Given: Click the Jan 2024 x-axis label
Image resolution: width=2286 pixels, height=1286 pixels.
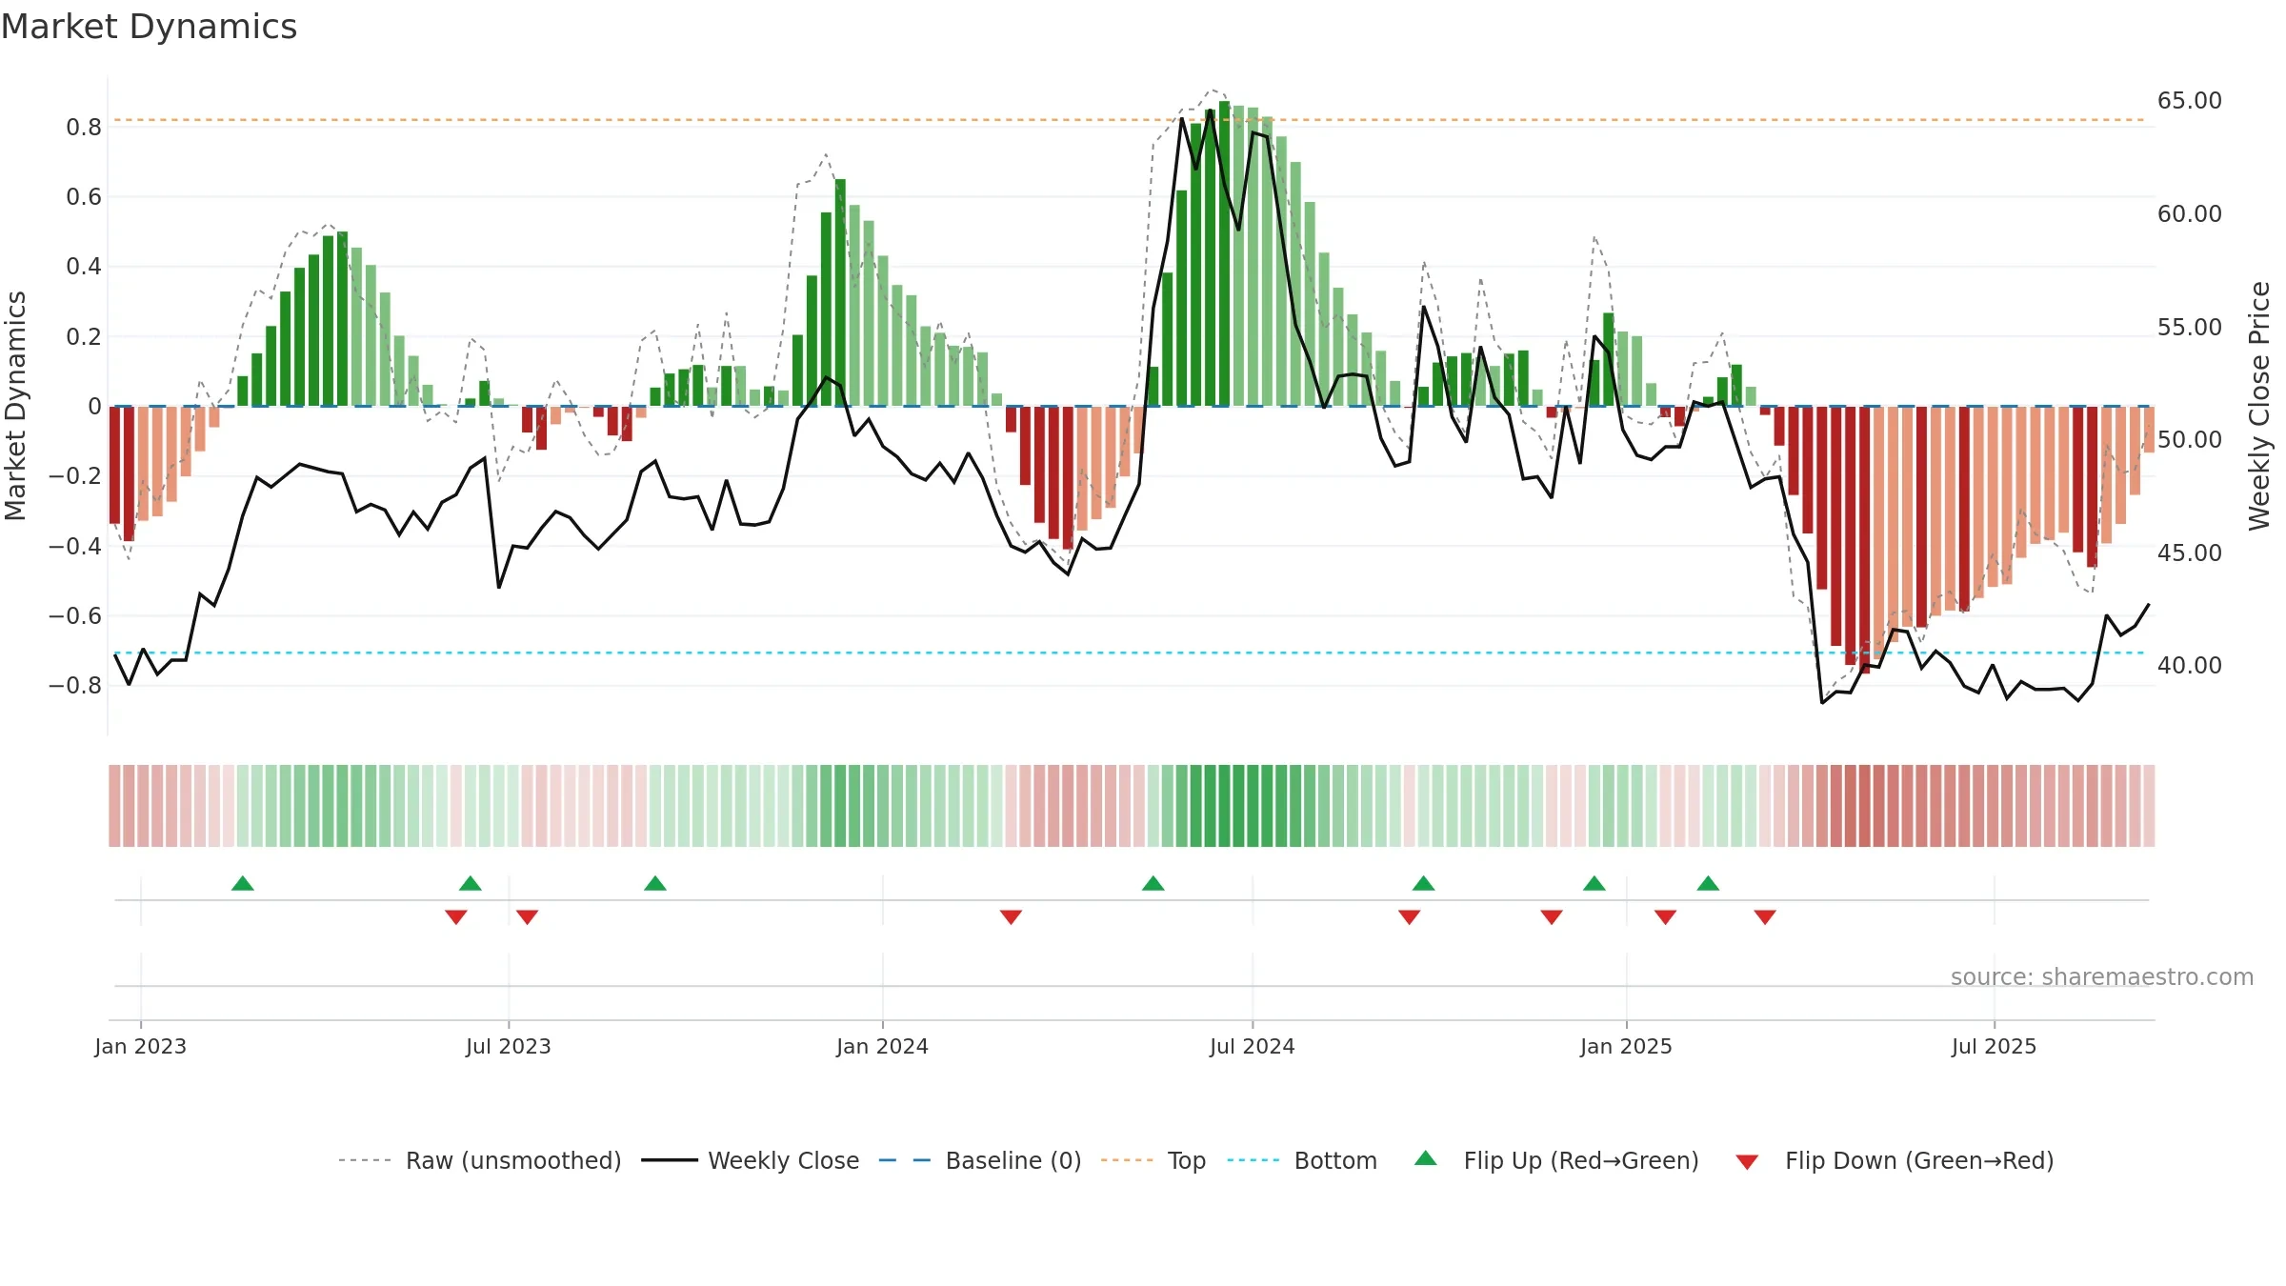Looking at the screenshot, I should click(x=883, y=1046).
